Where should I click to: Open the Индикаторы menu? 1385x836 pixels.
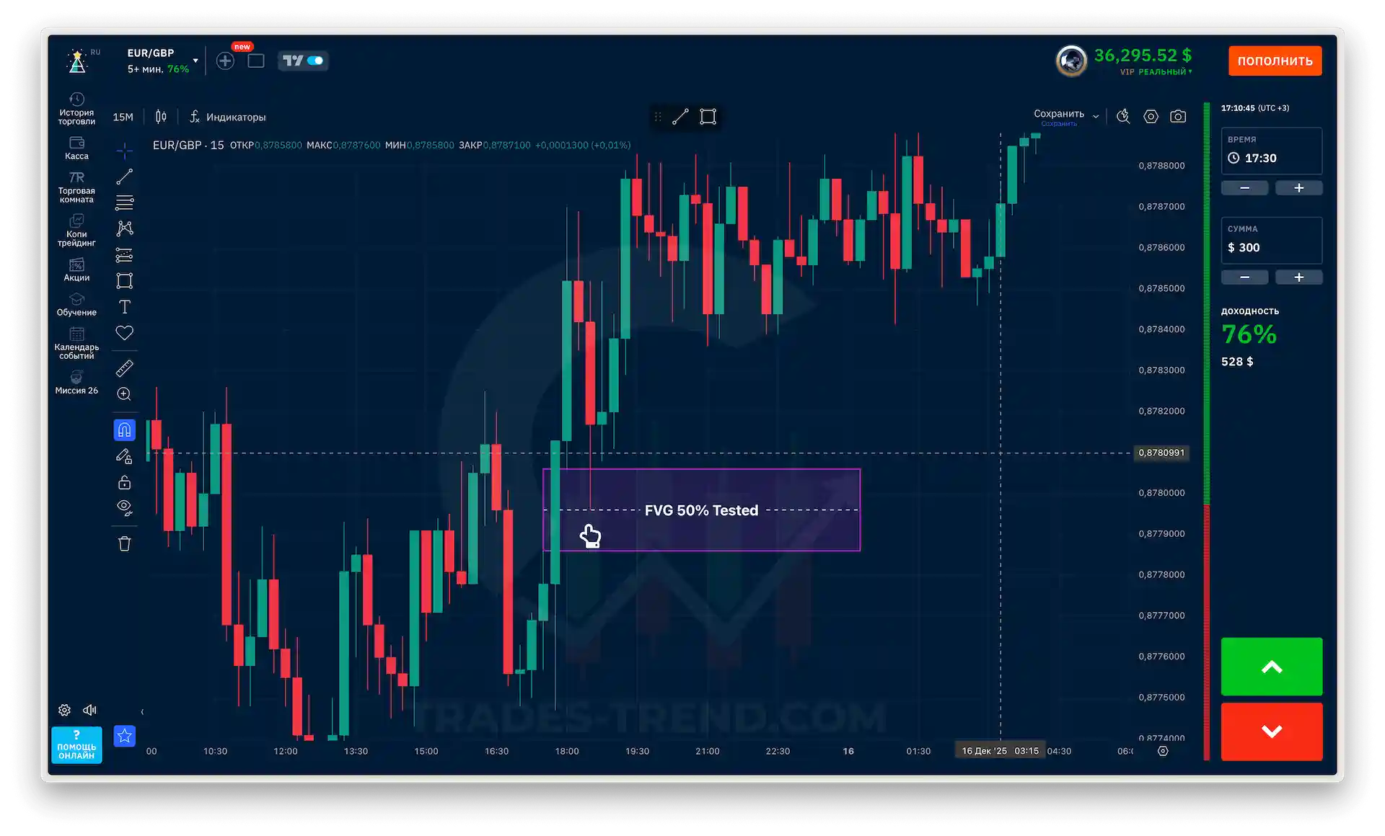227,117
